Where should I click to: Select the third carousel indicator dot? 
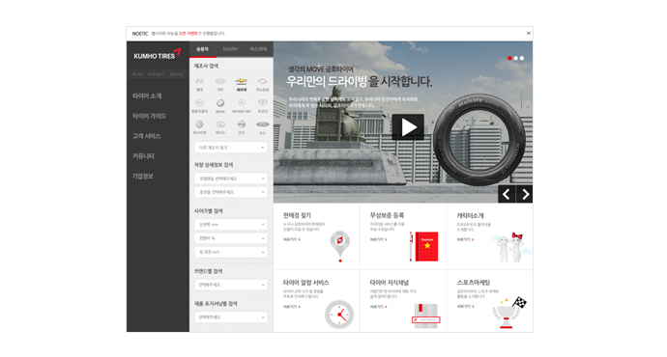(522, 58)
